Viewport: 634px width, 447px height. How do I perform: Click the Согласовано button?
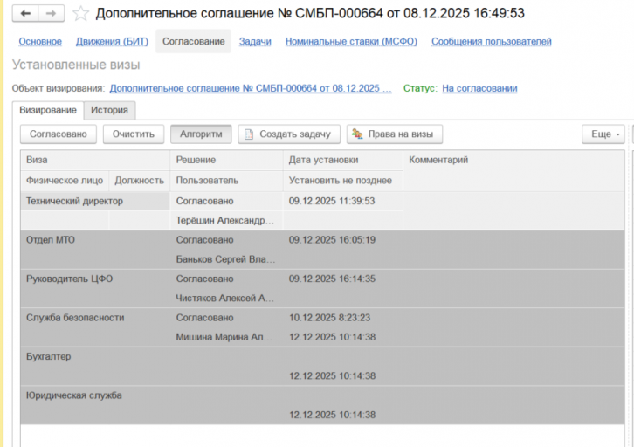click(x=59, y=134)
